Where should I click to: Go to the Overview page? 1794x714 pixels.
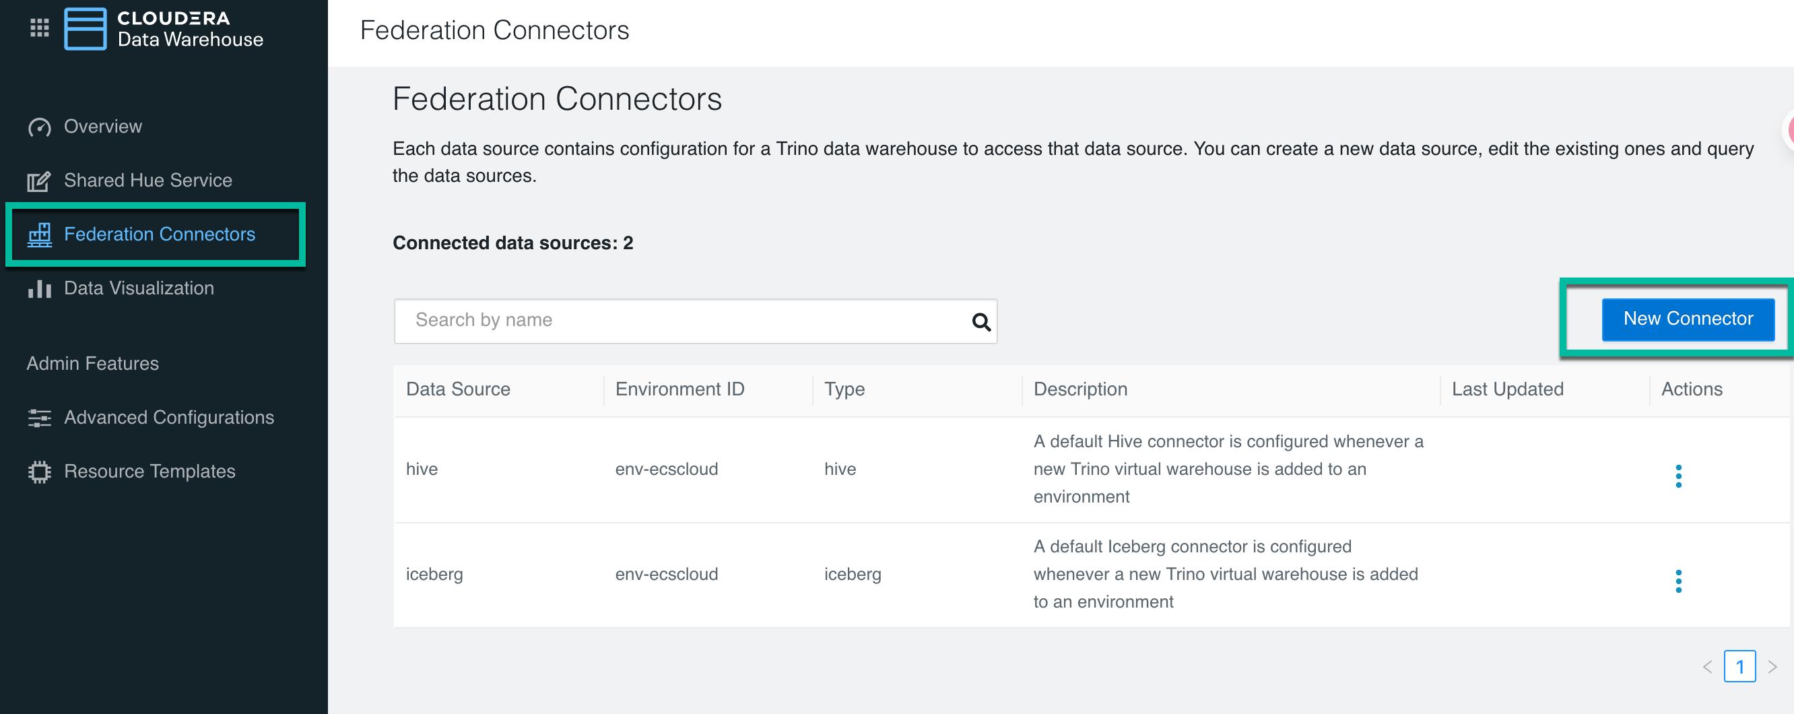(102, 127)
